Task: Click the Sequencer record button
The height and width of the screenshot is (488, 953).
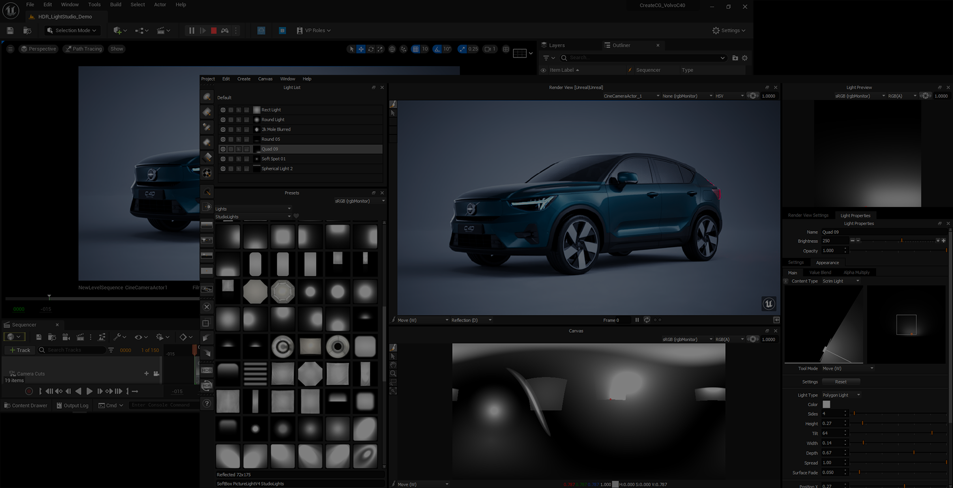Action: point(29,391)
